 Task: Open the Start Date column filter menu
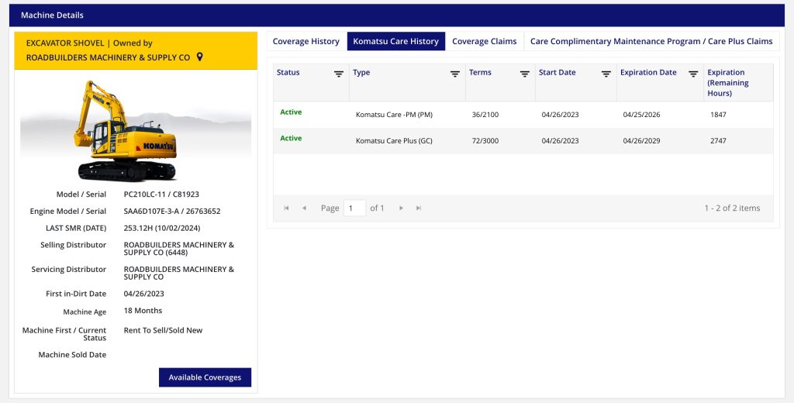(606, 74)
